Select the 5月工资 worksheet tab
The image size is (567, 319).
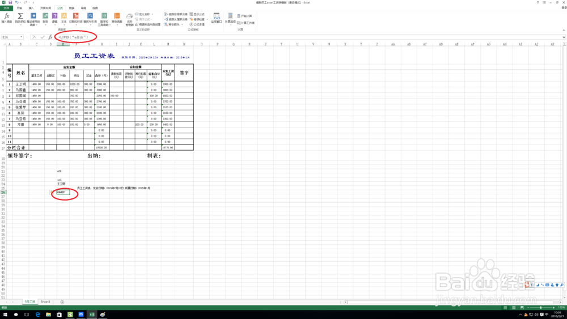click(29, 301)
